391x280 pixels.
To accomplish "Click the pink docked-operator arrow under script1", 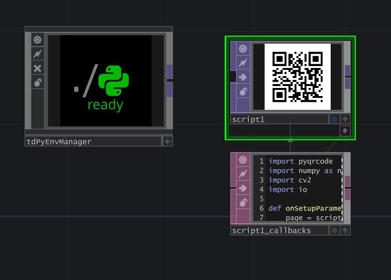I will click(x=345, y=131).
